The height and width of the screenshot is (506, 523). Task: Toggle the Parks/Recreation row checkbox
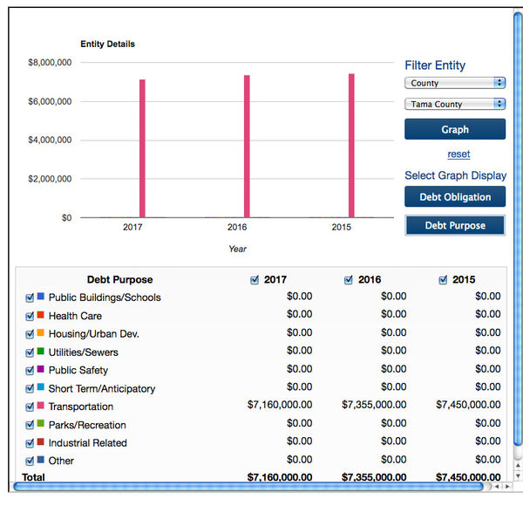click(31, 425)
